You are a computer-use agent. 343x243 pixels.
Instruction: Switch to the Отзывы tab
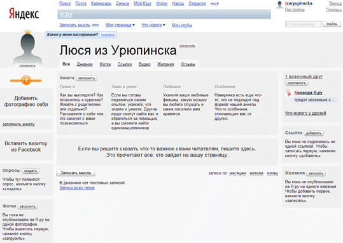188,64
